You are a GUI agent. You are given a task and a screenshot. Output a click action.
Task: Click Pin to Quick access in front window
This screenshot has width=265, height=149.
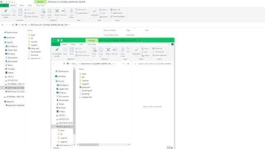[57, 52]
